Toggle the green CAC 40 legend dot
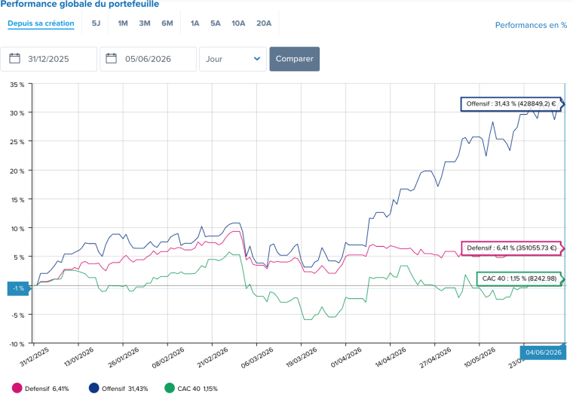The image size is (573, 397). pos(170,388)
